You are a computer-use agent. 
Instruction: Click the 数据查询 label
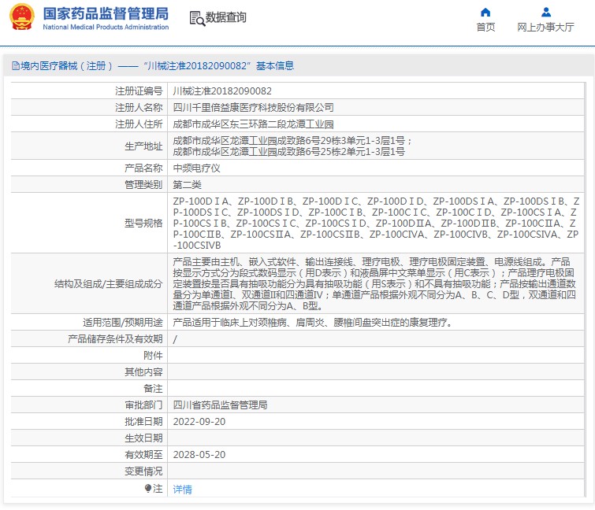click(x=225, y=17)
